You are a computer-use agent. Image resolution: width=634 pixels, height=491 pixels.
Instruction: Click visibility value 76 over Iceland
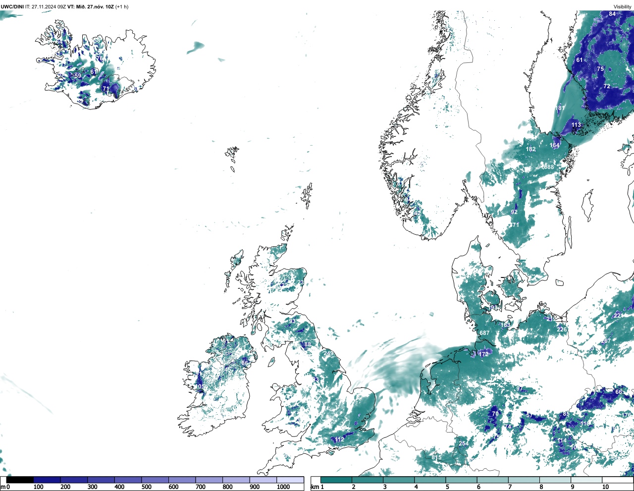99,59
